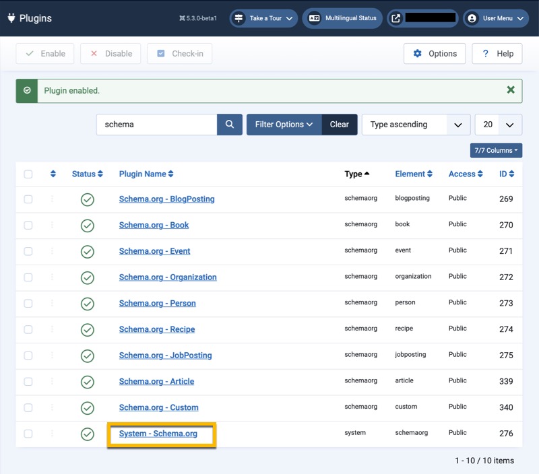539x474 pixels.
Task: Open the User Menu
Action: coord(495,18)
